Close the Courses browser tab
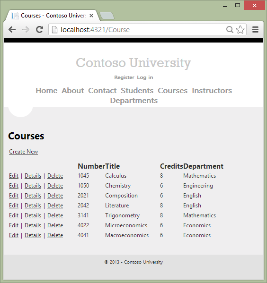This screenshot has height=283, width=267. pyautogui.click(x=91, y=16)
